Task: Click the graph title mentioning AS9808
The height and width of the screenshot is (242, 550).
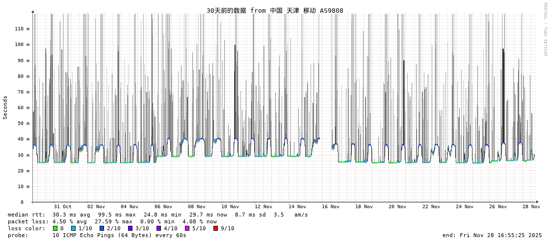Action: 275,10
